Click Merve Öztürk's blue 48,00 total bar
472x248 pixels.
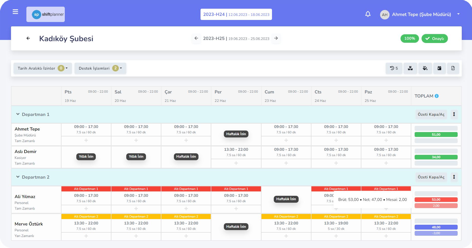click(436, 227)
